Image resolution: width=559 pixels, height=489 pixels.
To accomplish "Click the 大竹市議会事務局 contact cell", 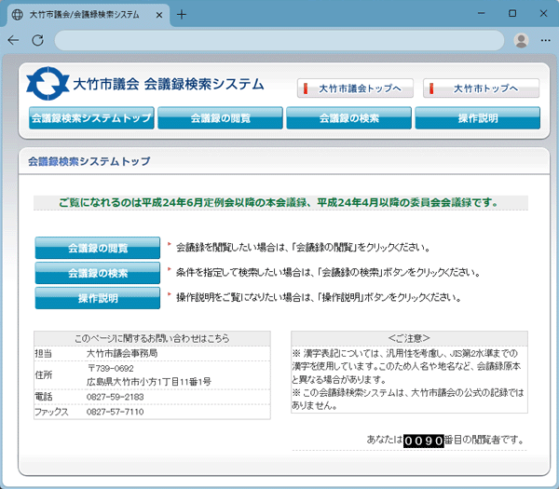I will pos(122,353).
